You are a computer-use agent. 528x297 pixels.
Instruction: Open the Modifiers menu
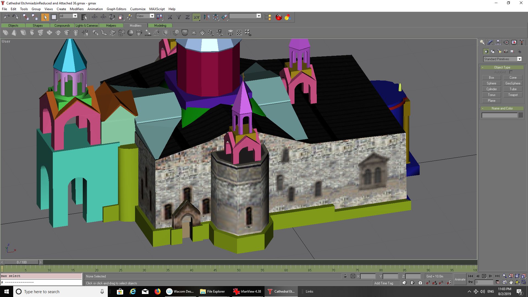point(76,9)
